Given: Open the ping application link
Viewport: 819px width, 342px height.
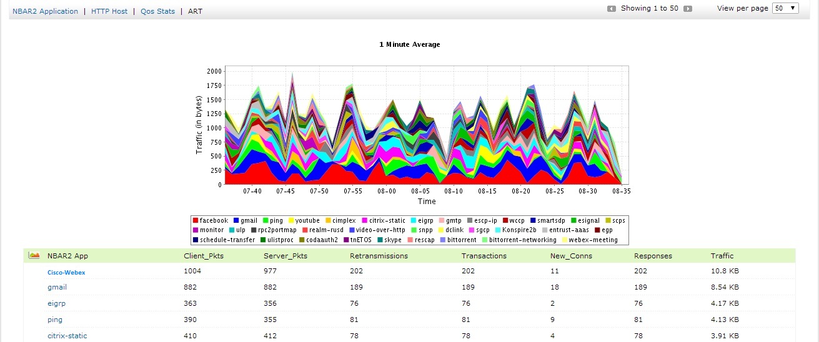Looking at the screenshot, I should (x=55, y=320).
